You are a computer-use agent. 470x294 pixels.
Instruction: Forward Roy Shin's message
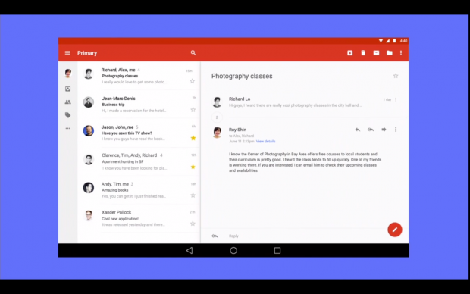(384, 130)
